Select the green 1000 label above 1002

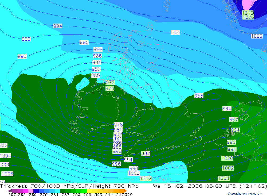(x=227, y=158)
